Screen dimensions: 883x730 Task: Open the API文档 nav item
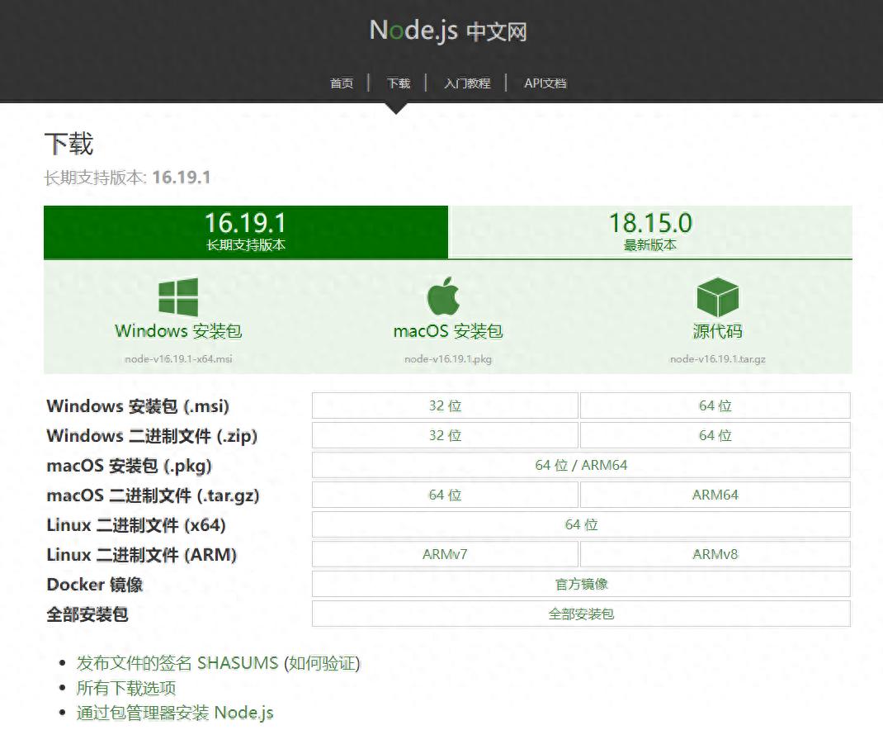[545, 83]
